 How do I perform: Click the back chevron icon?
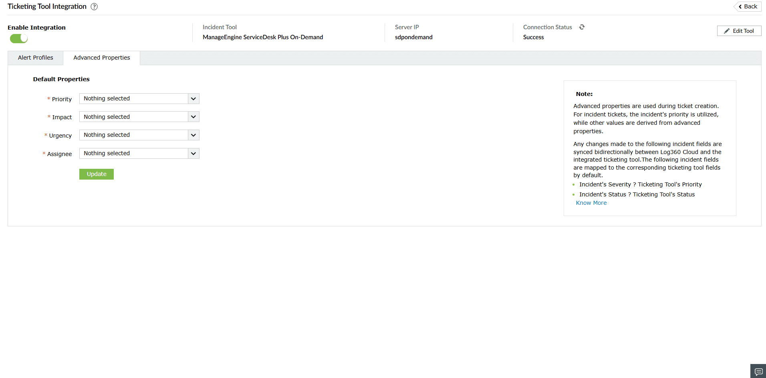tap(740, 6)
